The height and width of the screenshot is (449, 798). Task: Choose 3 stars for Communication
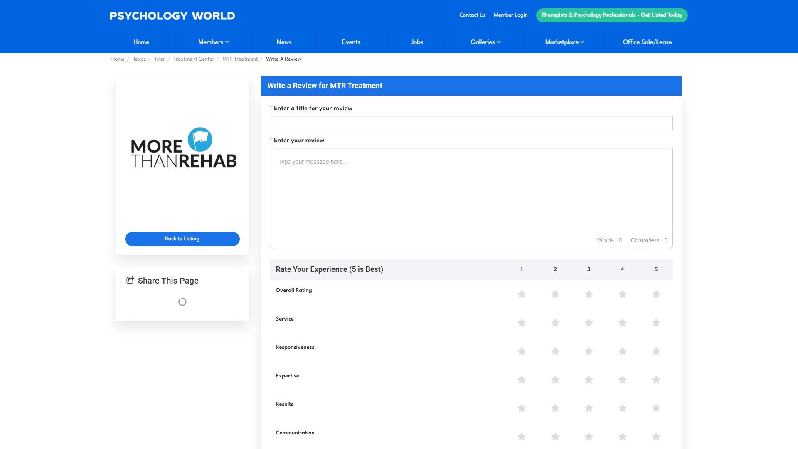click(x=589, y=437)
